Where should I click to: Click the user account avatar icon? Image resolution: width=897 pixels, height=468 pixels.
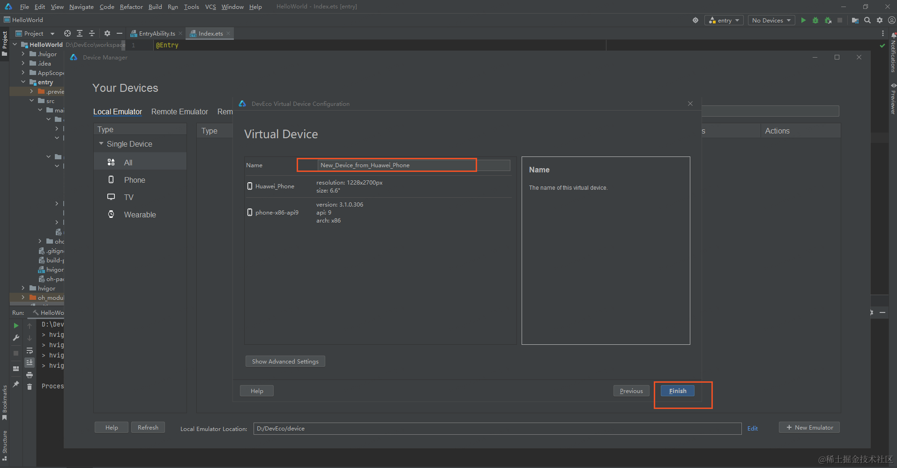click(x=891, y=20)
